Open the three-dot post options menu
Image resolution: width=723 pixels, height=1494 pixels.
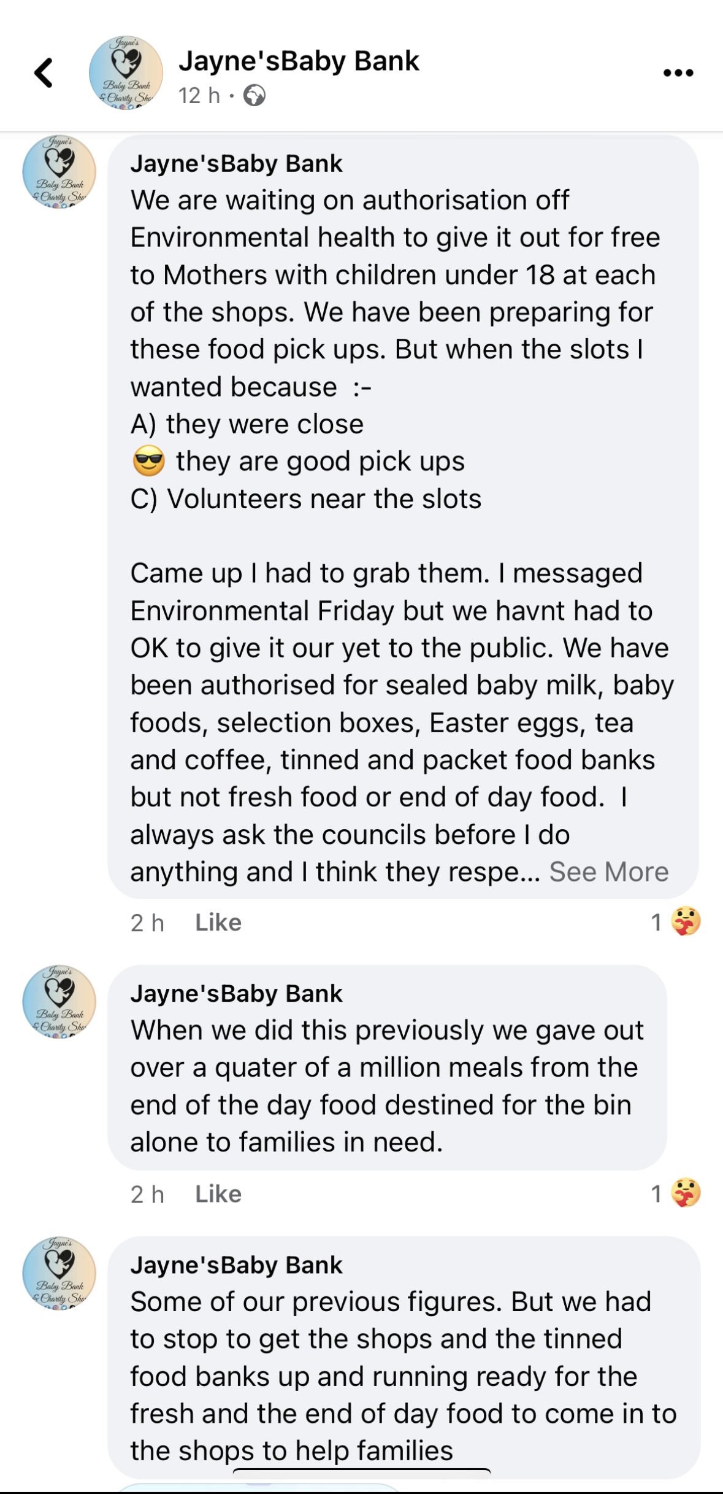(678, 73)
